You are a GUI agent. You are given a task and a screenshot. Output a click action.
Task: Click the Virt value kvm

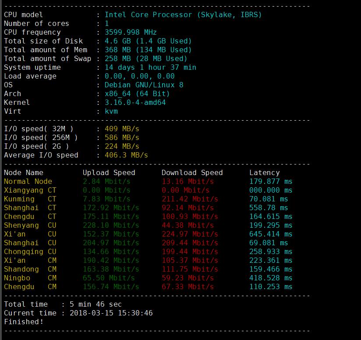[111, 111]
